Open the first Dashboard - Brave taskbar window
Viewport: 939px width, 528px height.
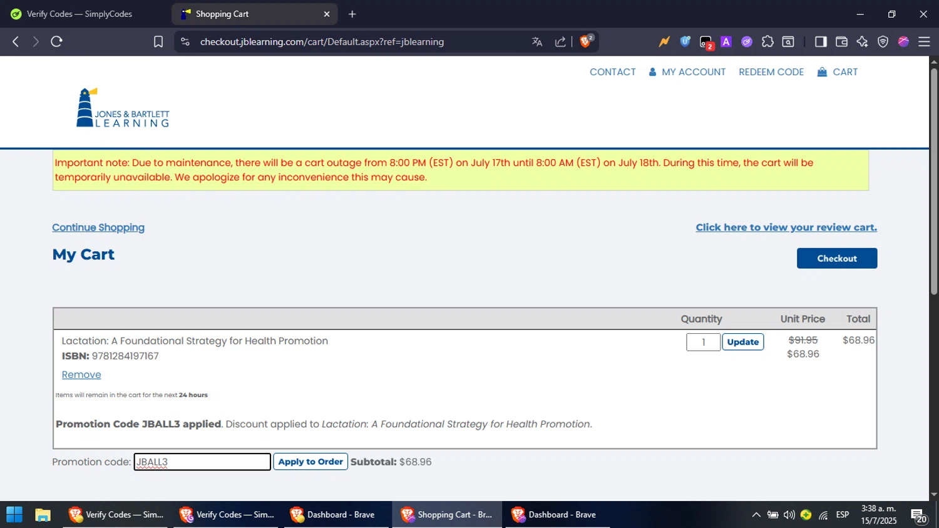[337, 515]
